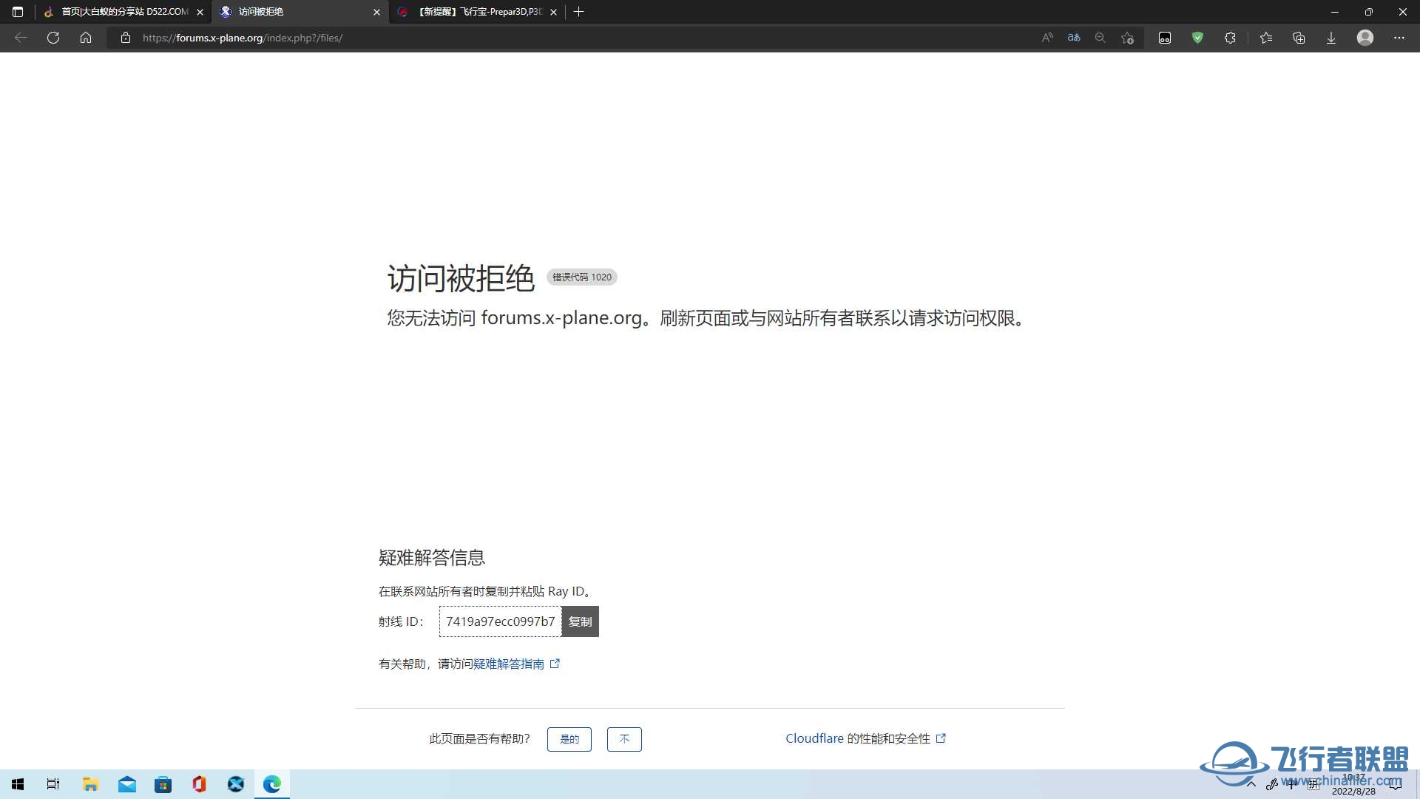
Task: Open the zoom magnifier in address bar
Action: 1100,38
